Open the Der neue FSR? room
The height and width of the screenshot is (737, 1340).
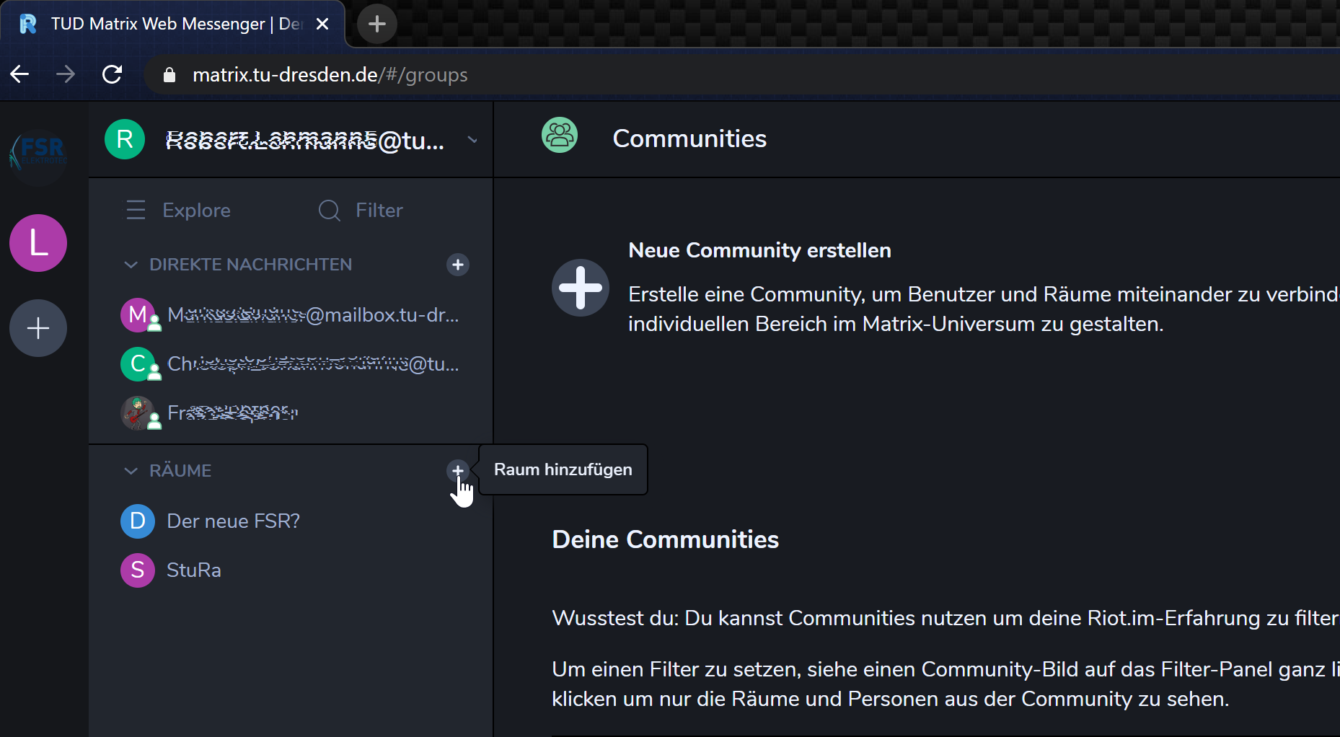[233, 521]
